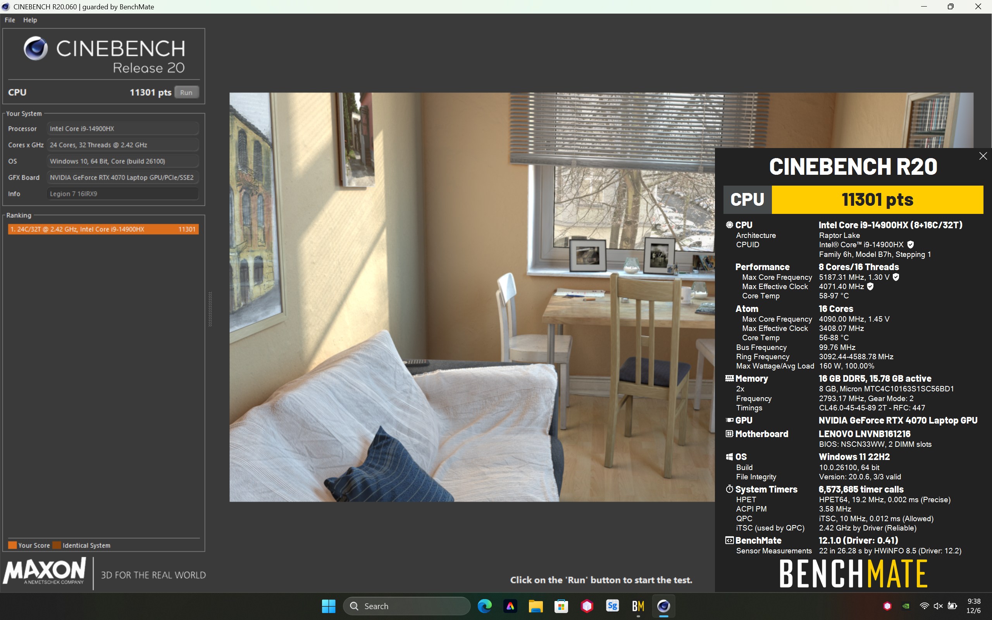Click the Identical System legend swatch
Viewport: 992px width, 620px height.
point(57,545)
